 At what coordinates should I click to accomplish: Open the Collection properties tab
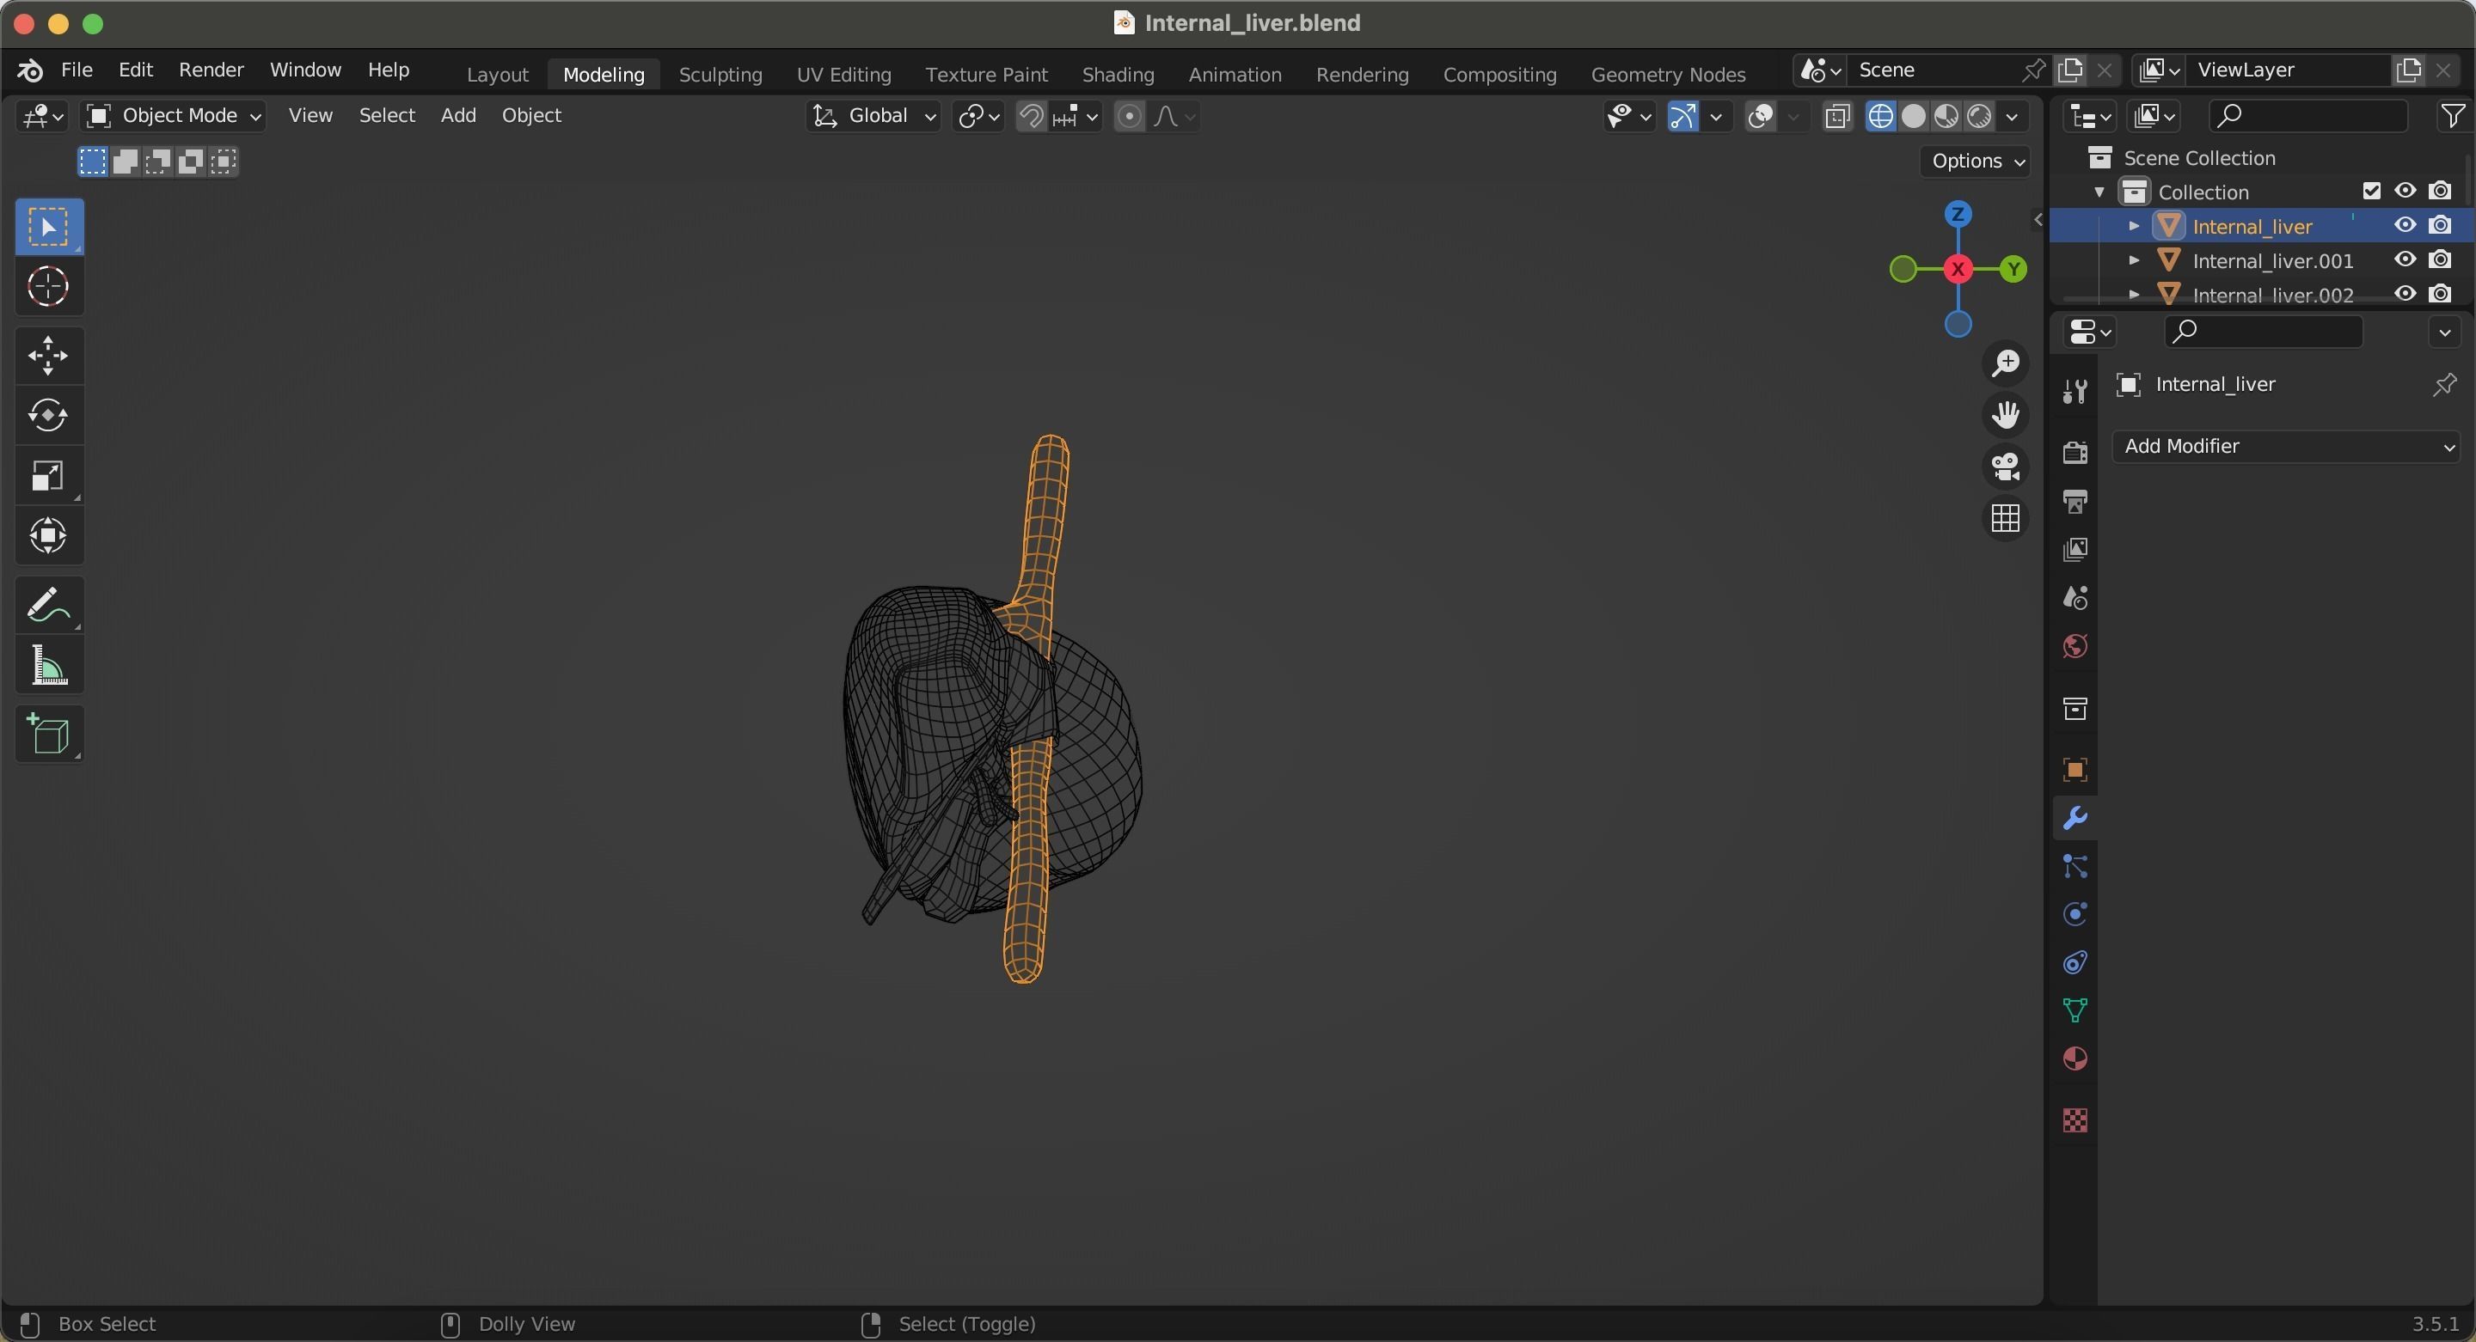tap(2075, 709)
